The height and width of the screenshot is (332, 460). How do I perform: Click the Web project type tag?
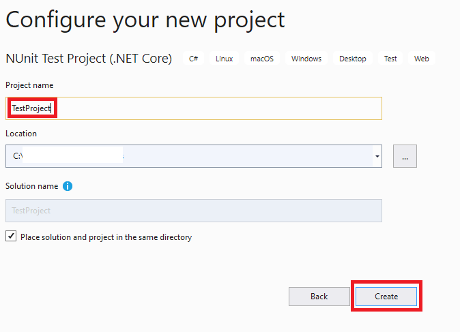pos(421,59)
